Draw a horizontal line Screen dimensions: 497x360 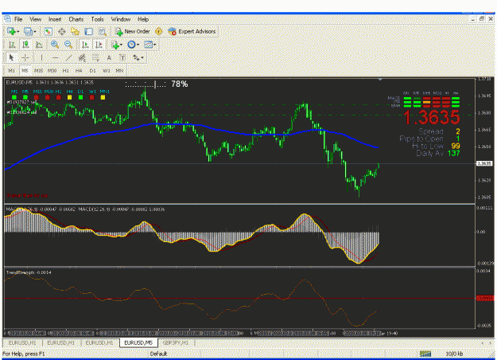pyautogui.click(x=55, y=58)
